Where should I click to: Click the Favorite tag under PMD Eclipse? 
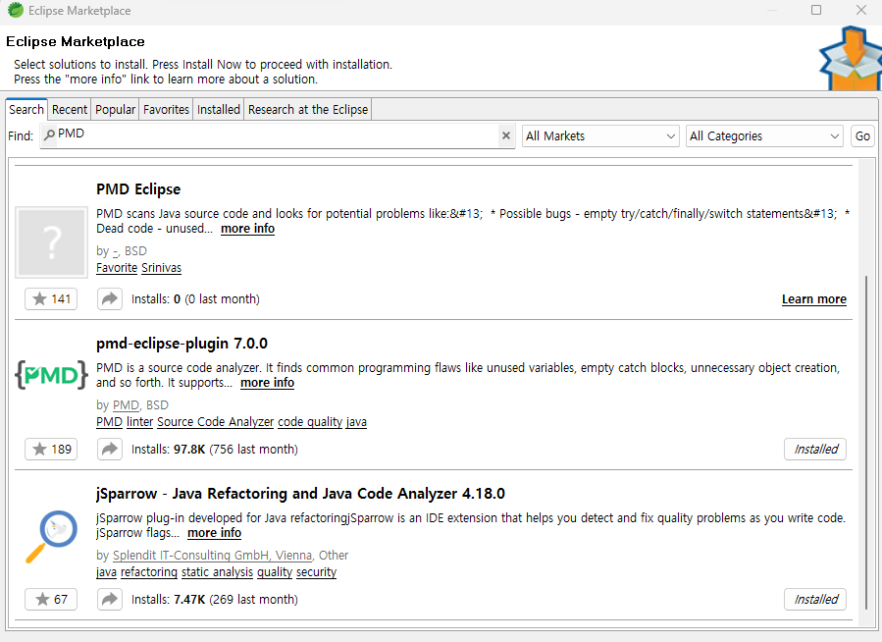click(117, 268)
